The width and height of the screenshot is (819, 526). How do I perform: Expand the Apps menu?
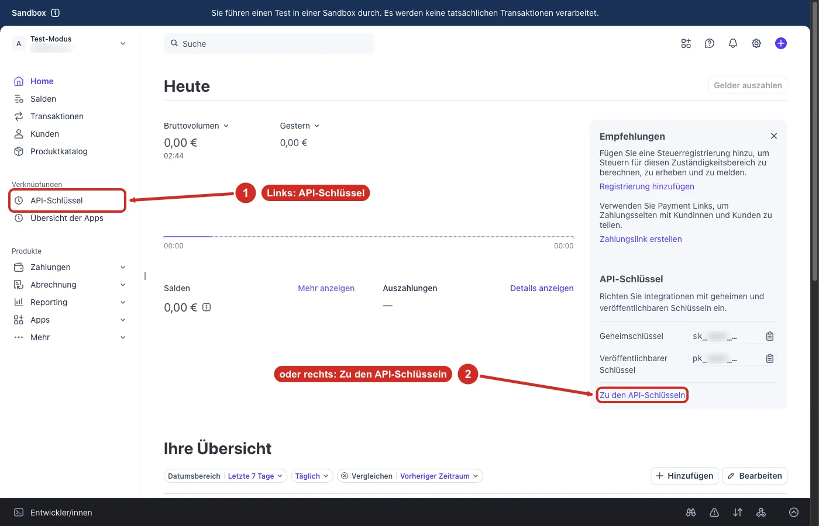(x=70, y=320)
